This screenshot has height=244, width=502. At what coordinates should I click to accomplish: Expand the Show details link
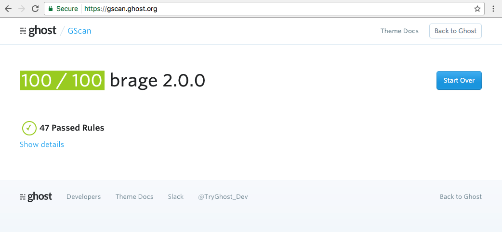coord(42,145)
